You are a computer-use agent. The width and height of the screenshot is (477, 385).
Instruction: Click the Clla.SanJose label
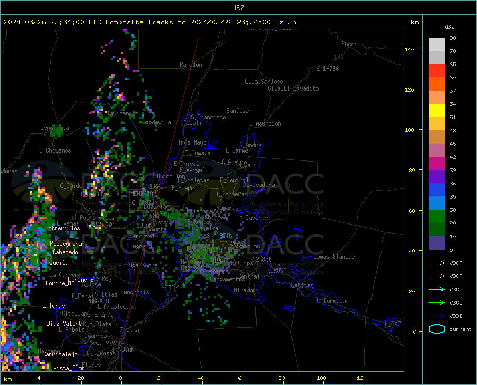click(x=264, y=82)
